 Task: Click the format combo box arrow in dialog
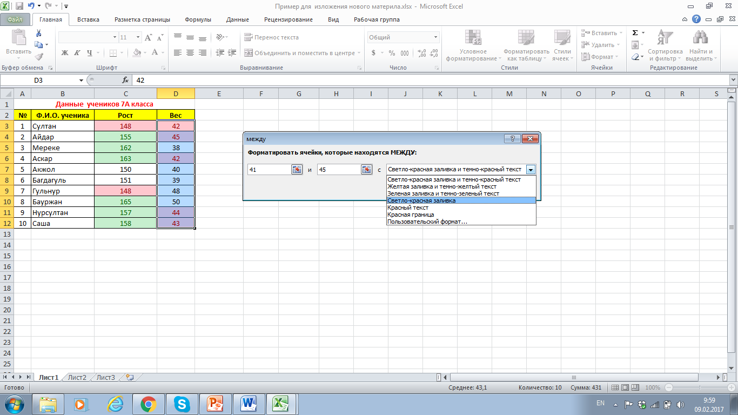click(531, 170)
